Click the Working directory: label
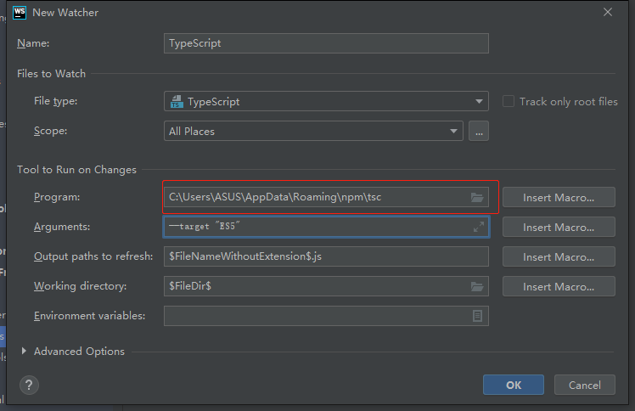Viewport: 635px width, 411px height. [x=80, y=286]
